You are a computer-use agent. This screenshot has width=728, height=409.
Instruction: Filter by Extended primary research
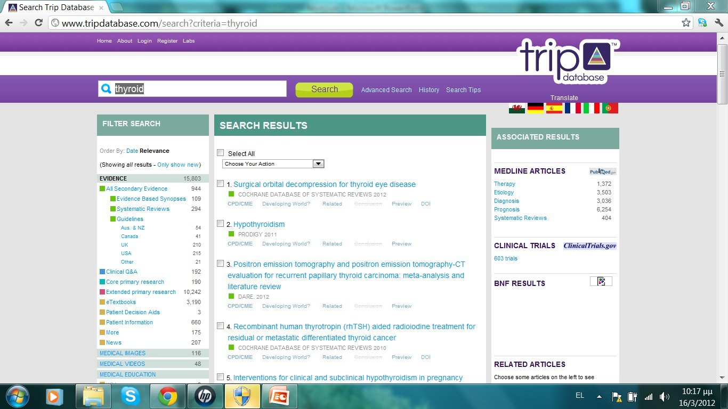pyautogui.click(x=141, y=292)
